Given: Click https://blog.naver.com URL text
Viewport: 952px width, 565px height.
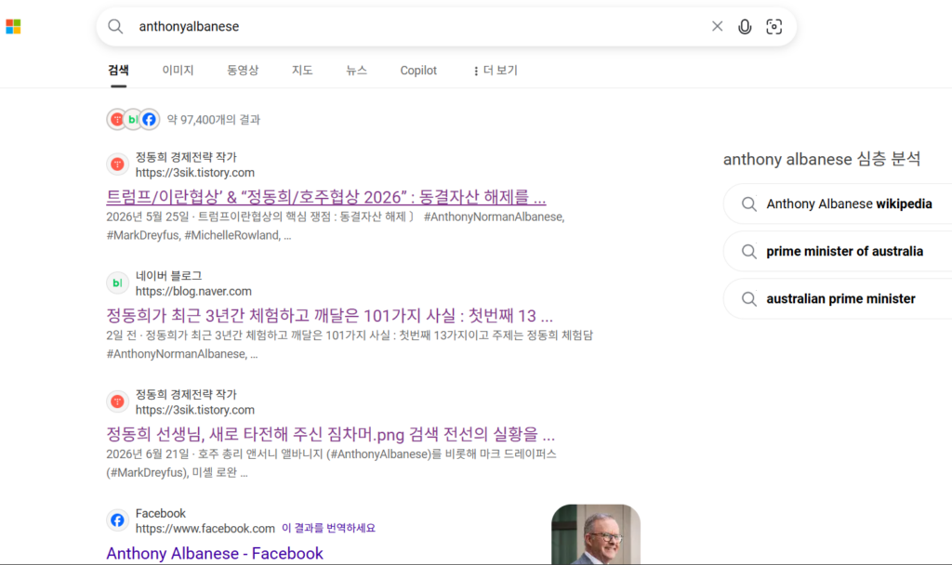Looking at the screenshot, I should tap(193, 291).
